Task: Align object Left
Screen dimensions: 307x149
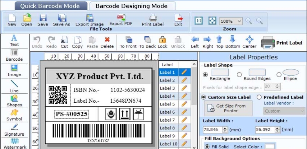Action: 195,42
